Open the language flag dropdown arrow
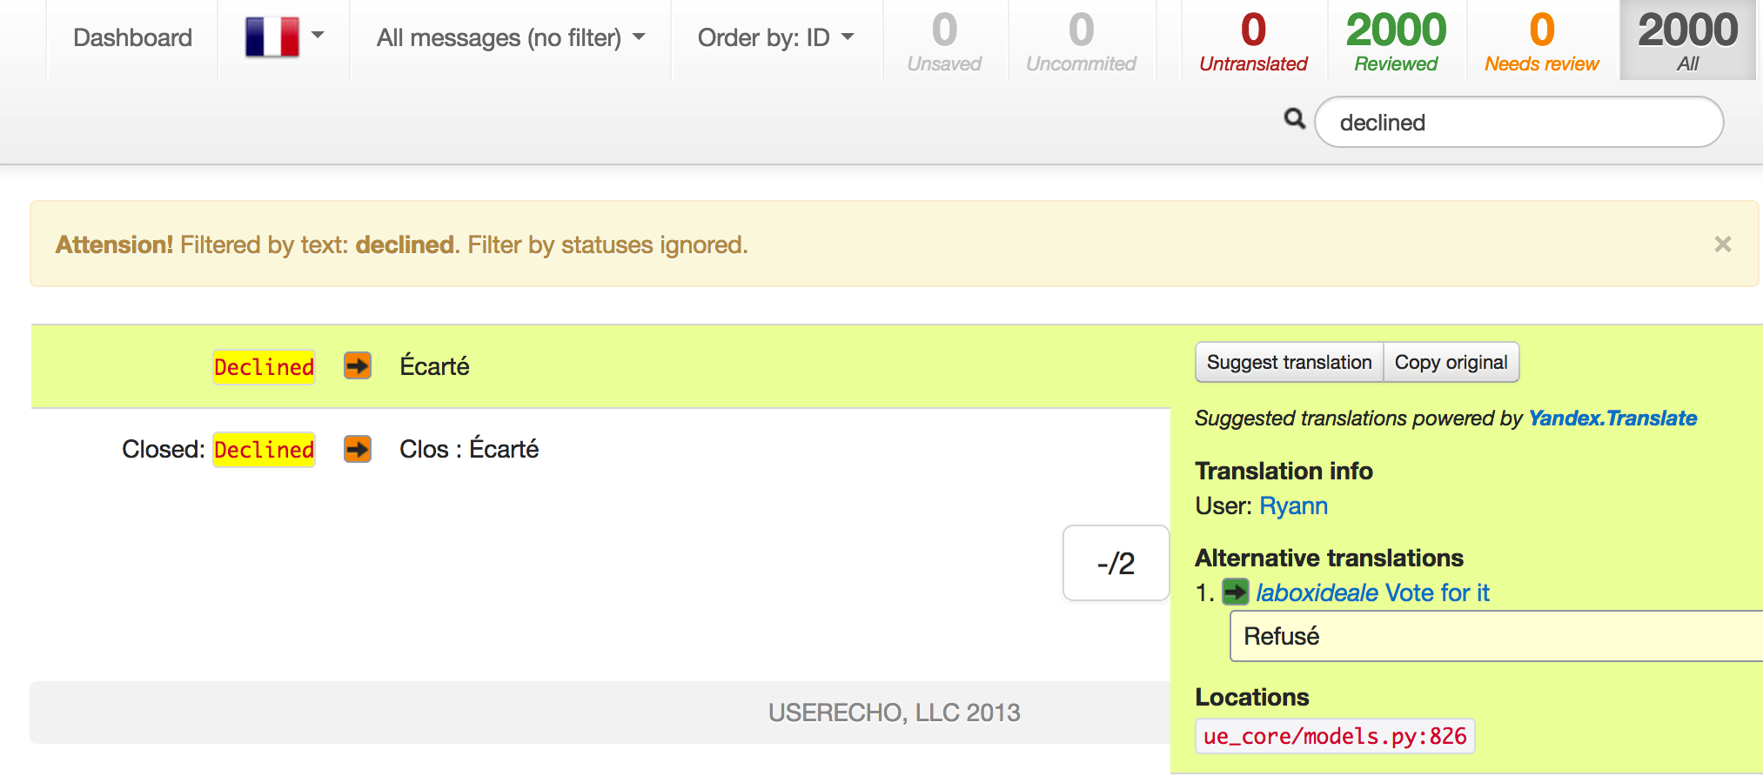The height and width of the screenshot is (783, 1763). [x=318, y=36]
